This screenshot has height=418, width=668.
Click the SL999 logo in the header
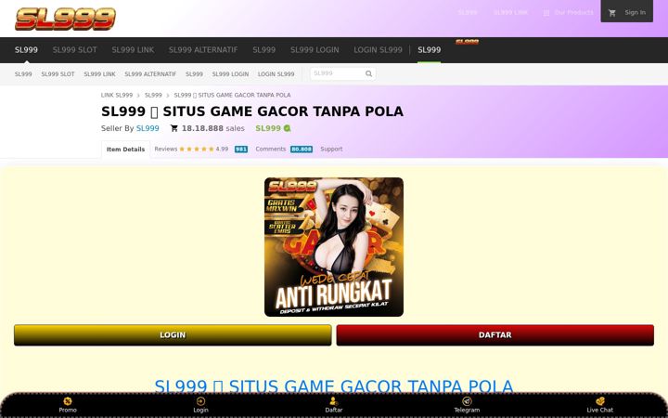tap(65, 19)
